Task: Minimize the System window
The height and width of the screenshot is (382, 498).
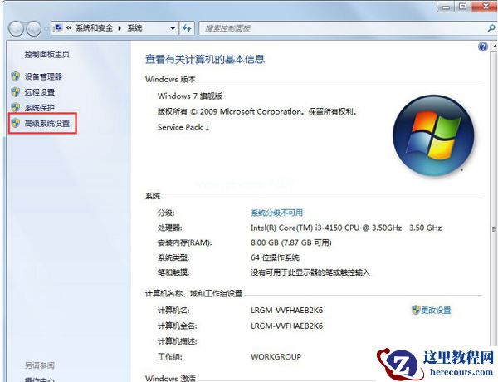Action: click(446, 7)
